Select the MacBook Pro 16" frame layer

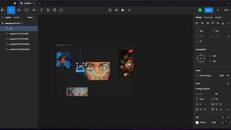[19, 23]
